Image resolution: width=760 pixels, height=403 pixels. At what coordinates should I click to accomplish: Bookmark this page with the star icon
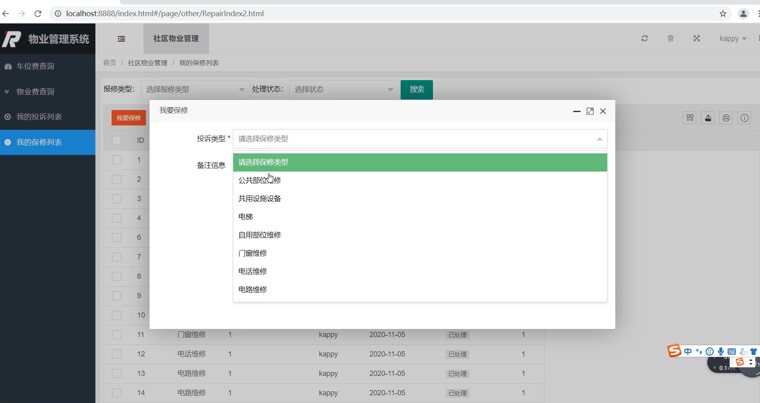(x=723, y=14)
